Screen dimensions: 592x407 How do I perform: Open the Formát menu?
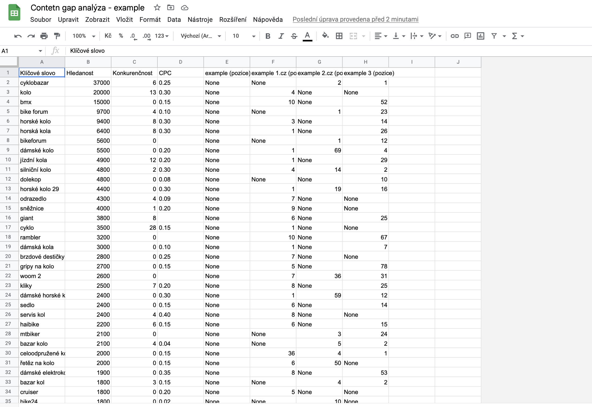pyautogui.click(x=150, y=20)
